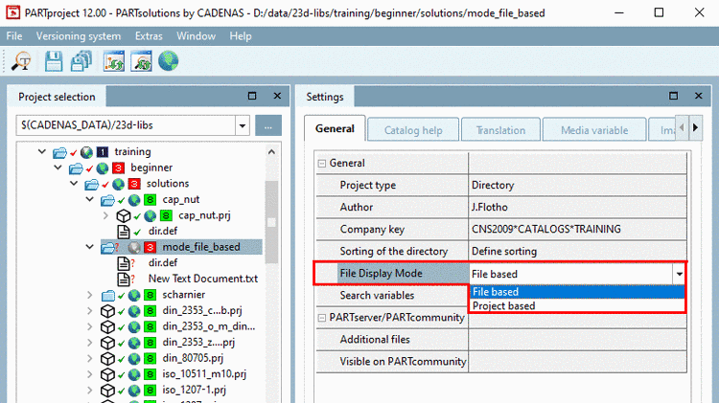The width and height of the screenshot is (719, 403).
Task: Expand the cap_nut.prj node
Action: pyautogui.click(x=105, y=215)
